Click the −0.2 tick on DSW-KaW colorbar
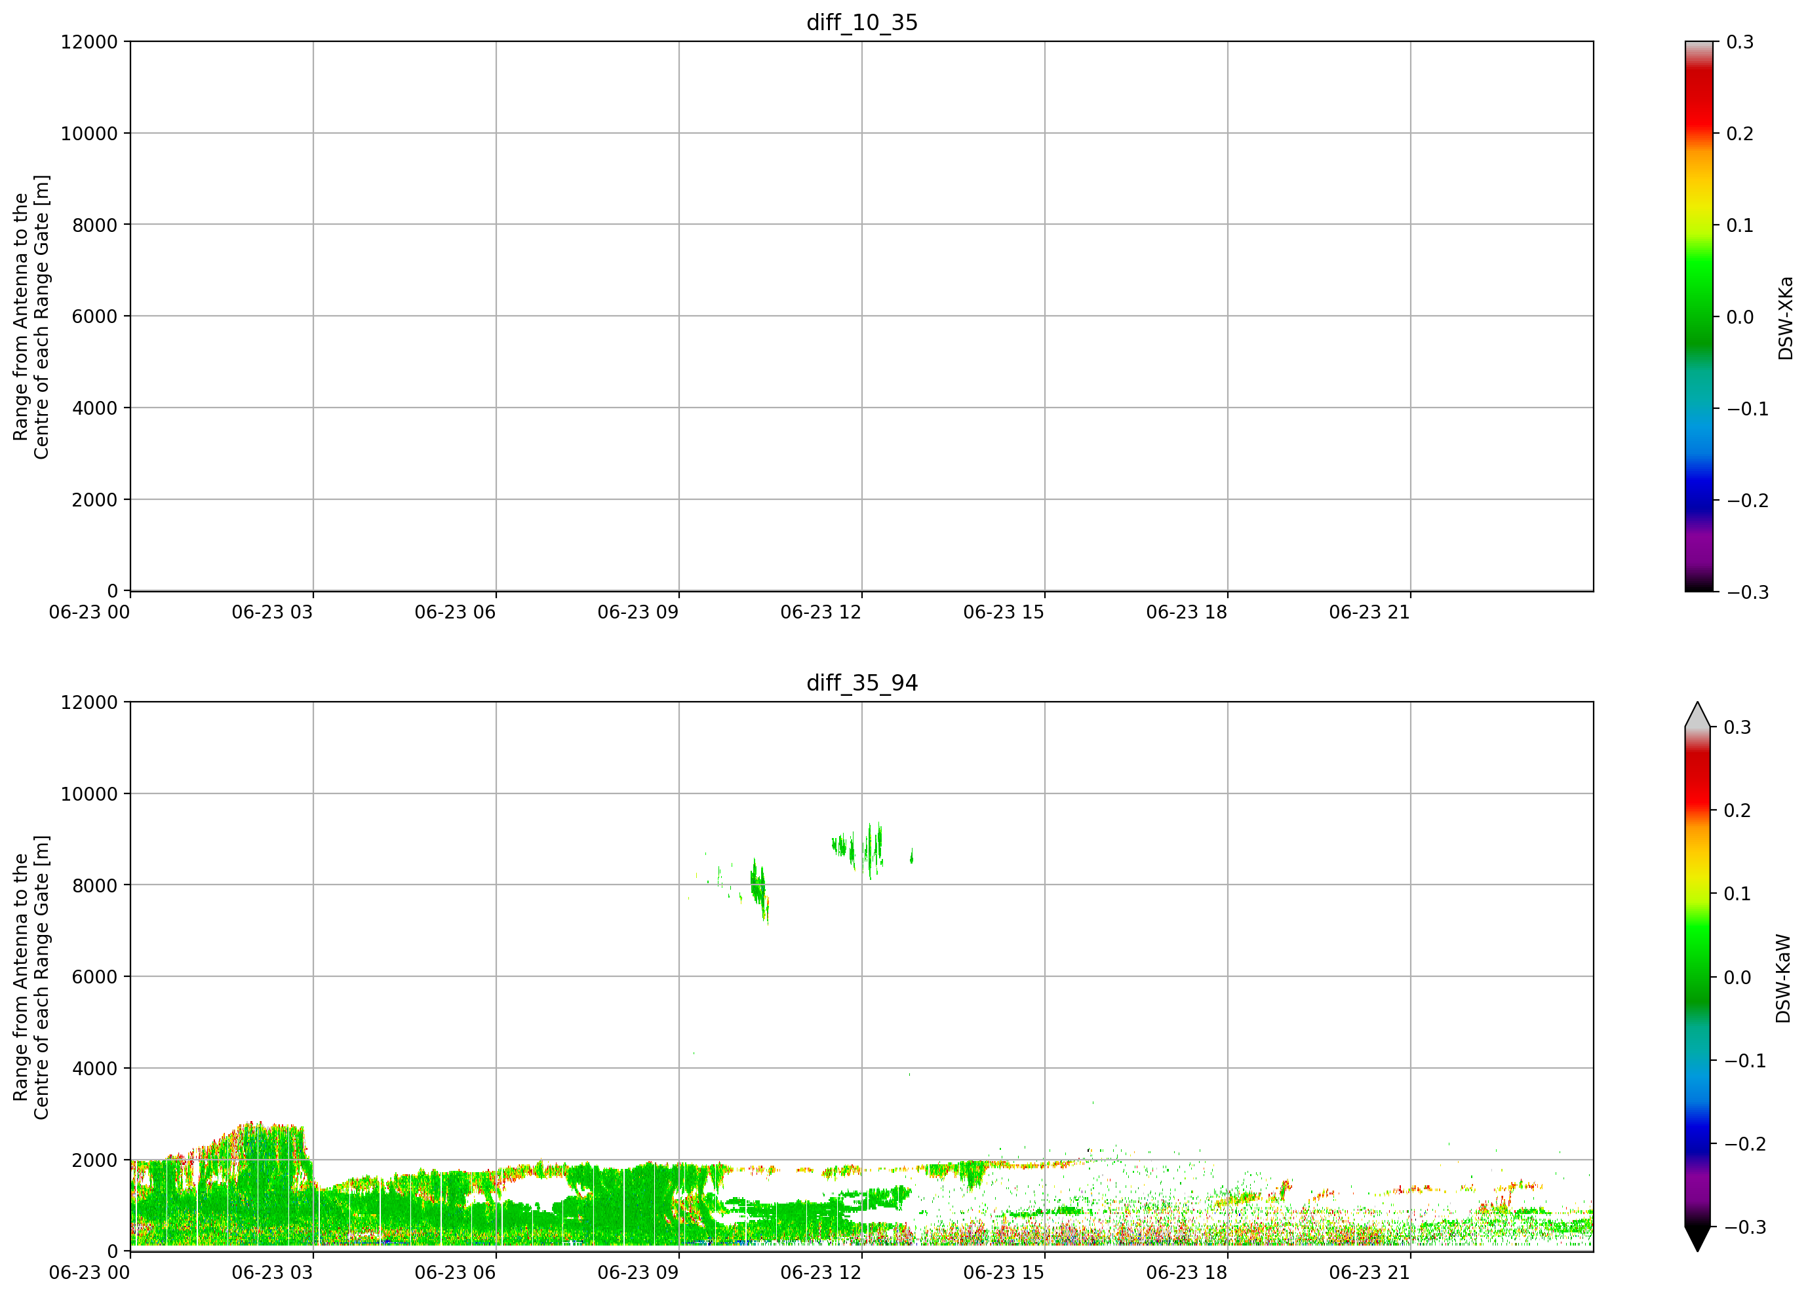Viewport: 1808px width, 1296px height. click(1746, 1144)
